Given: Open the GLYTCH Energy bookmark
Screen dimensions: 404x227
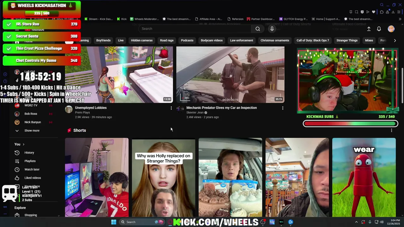Looking at the screenshot, I should pos(293,19).
